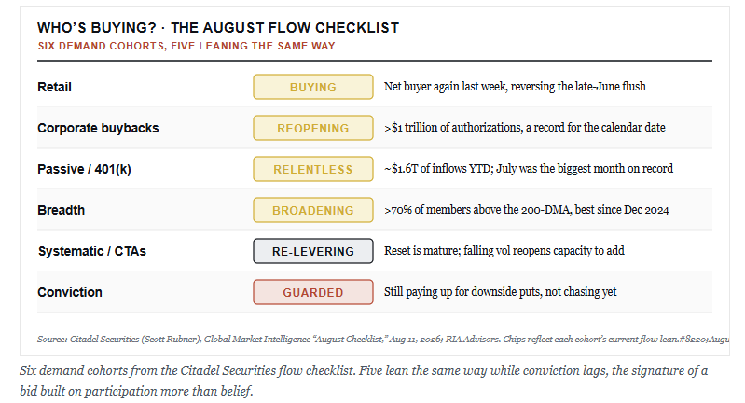
Task: Select the red subtitle "Six demand cohorts"
Action: tap(186, 46)
